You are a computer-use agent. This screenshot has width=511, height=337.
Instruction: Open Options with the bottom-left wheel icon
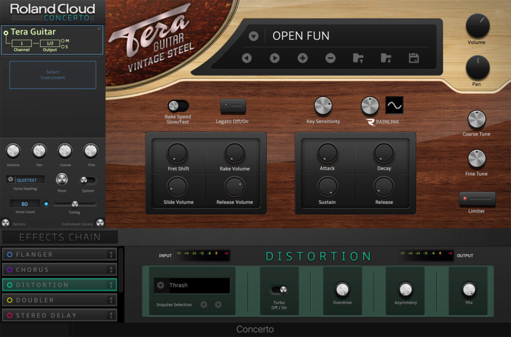tap(5, 223)
